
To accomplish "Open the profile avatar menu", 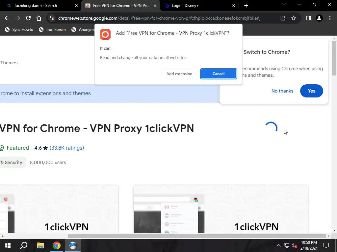I will pos(319,18).
